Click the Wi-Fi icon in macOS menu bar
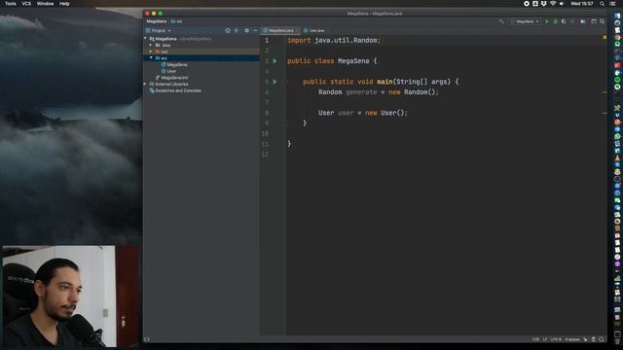This screenshot has height=350, width=623. 553,4
